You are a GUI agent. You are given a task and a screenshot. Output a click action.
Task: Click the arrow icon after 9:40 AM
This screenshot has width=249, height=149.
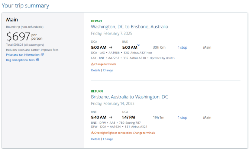pyautogui.click(x=111, y=117)
